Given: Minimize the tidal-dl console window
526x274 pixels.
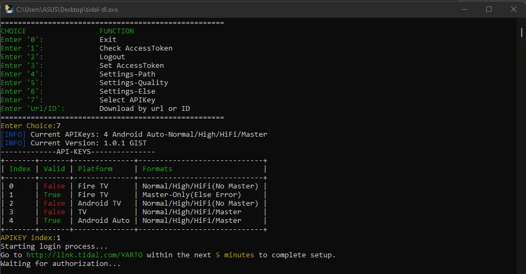Looking at the screenshot, I should coord(465,9).
